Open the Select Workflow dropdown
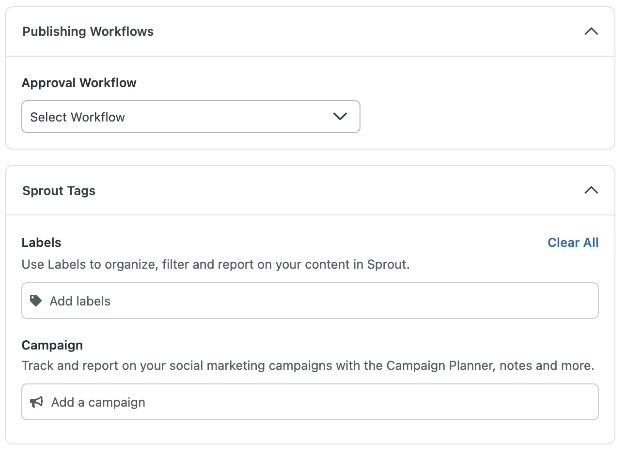The width and height of the screenshot is (627, 457). coord(190,117)
